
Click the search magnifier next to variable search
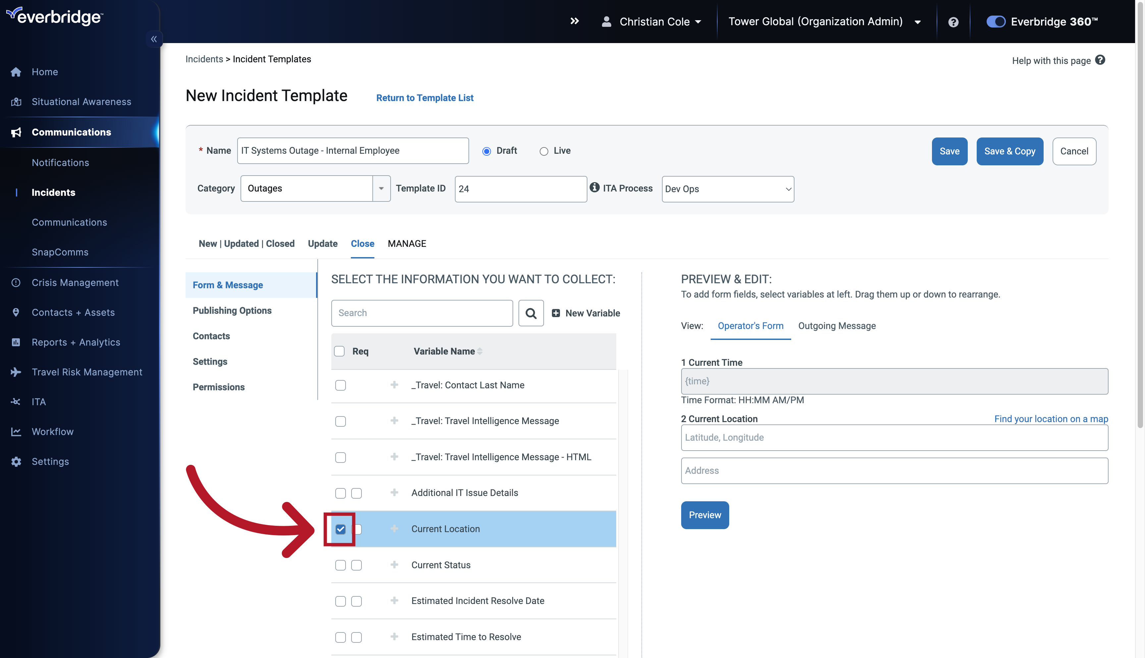[x=531, y=313]
